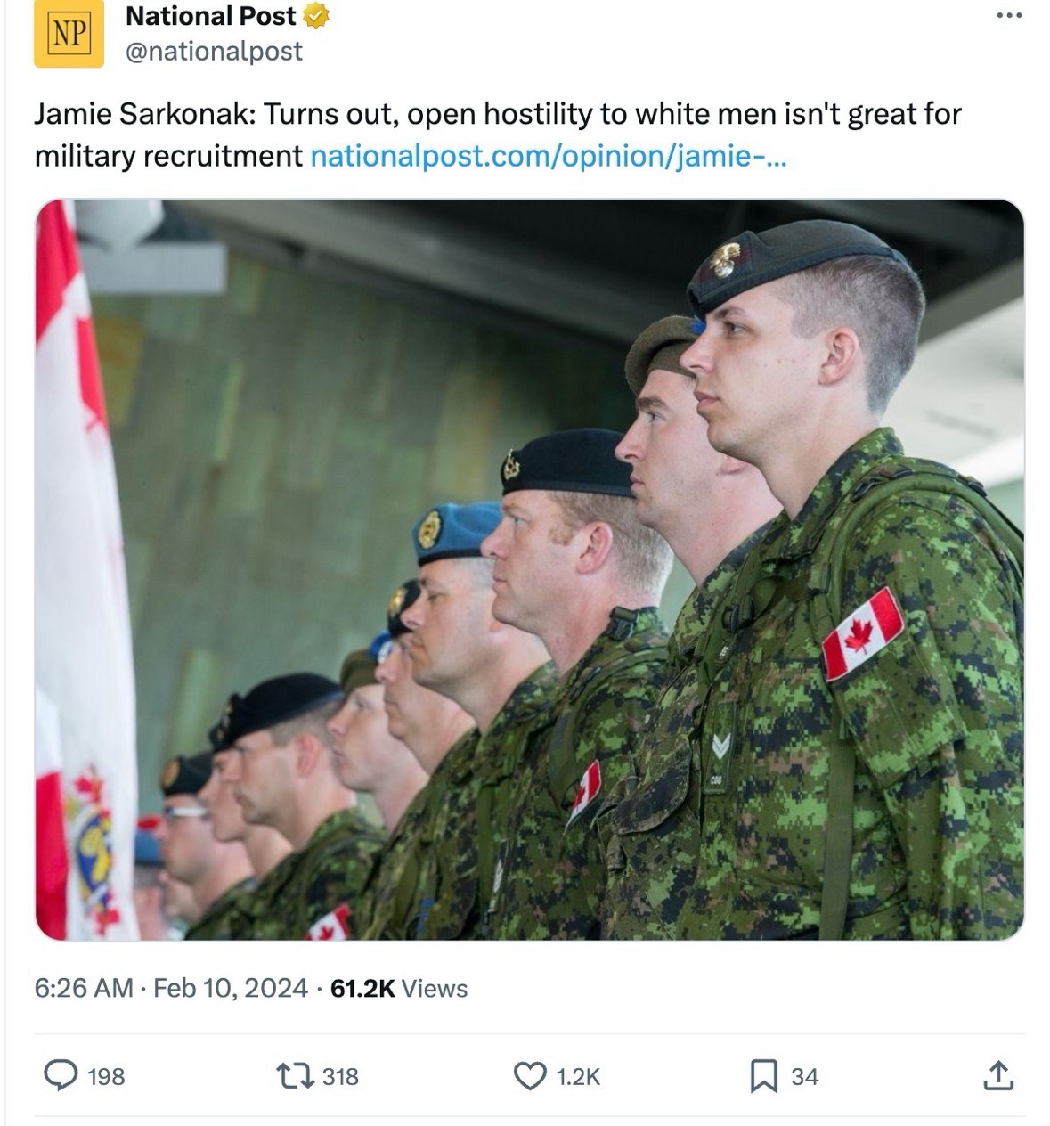1050x1126 pixels.
Task: Open the soldiers photo attachment
Action: click(x=529, y=570)
